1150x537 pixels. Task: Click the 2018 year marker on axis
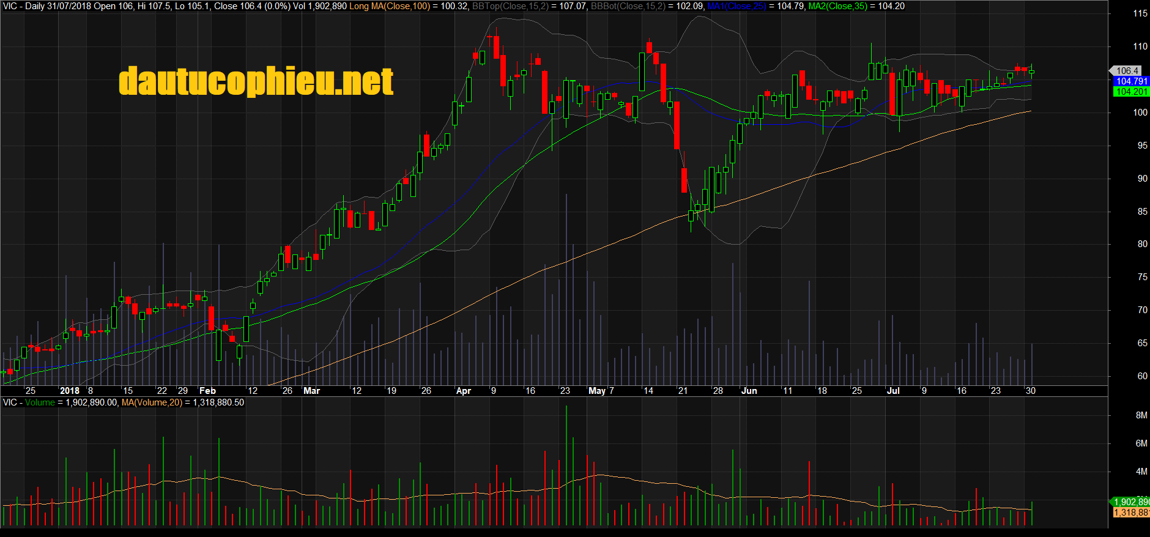click(x=70, y=391)
